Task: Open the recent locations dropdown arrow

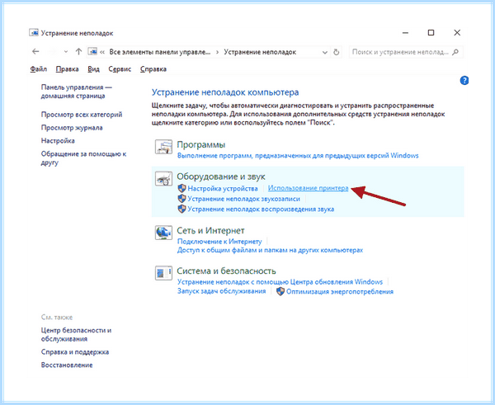Action: pos(66,52)
